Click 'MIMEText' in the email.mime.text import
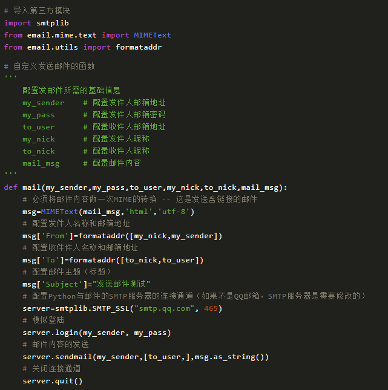The height and width of the screenshot is (390, 388). coord(153,35)
